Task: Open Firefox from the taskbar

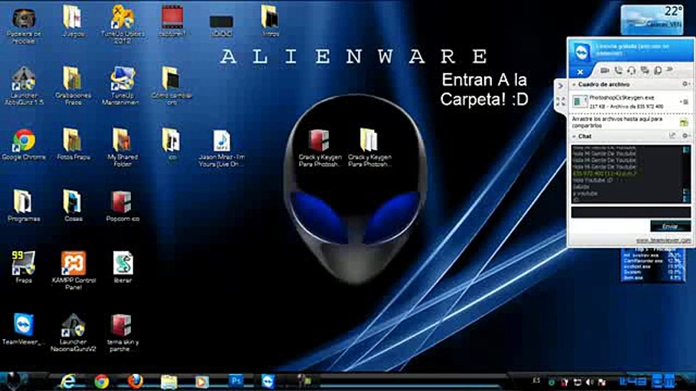Action: [135, 381]
